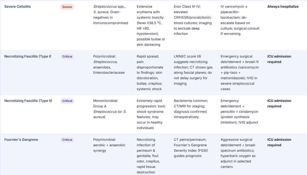
Task: Click ICU admission required in Fournier's Gangrene row
Action: click(279, 142)
